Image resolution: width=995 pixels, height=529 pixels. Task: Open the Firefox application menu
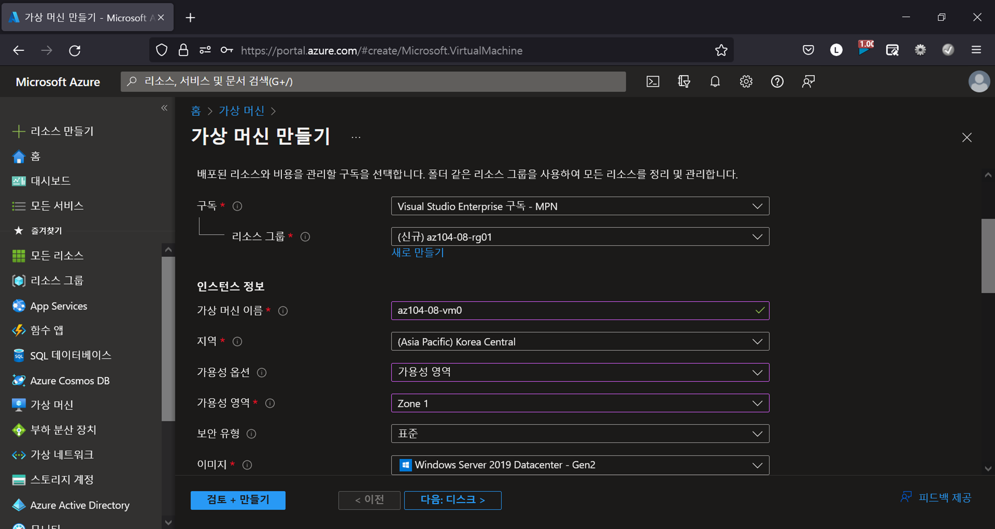(976, 50)
